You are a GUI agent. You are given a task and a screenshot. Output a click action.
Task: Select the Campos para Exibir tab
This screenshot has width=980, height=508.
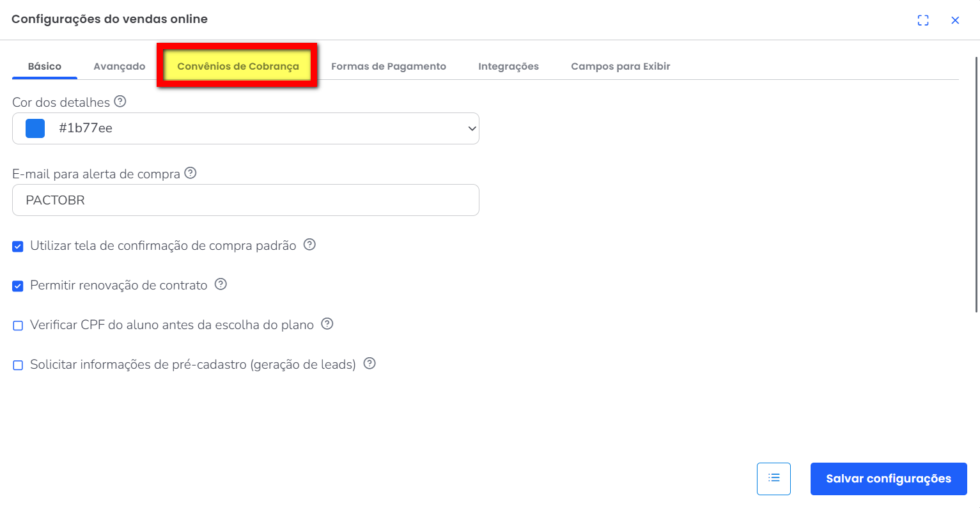click(x=620, y=66)
